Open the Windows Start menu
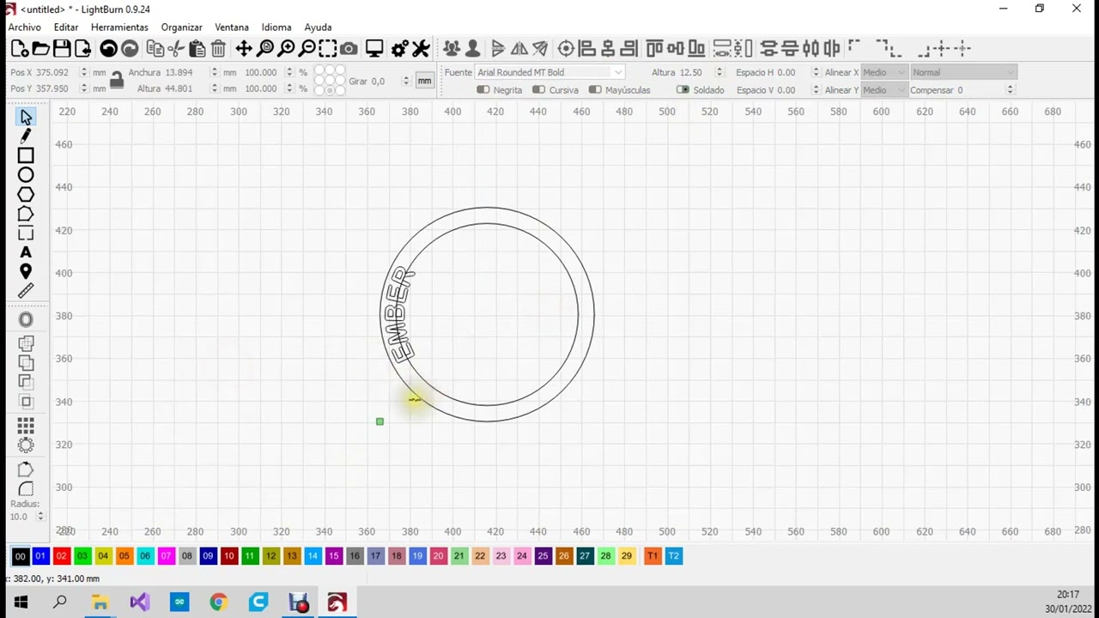The image size is (1099, 618). pyautogui.click(x=20, y=603)
